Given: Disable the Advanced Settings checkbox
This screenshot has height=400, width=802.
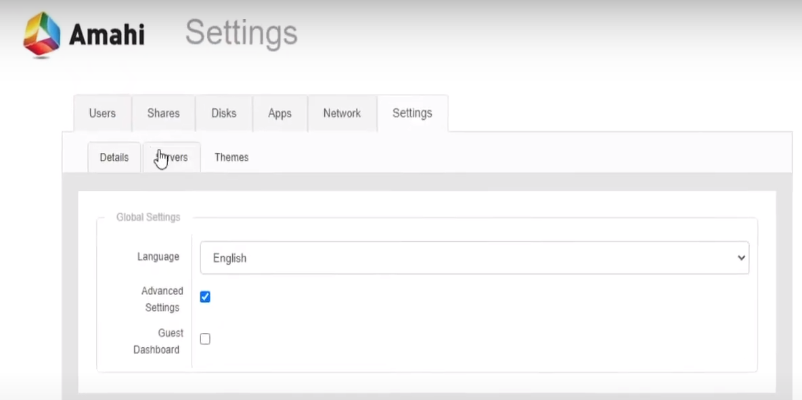Looking at the screenshot, I should [205, 297].
